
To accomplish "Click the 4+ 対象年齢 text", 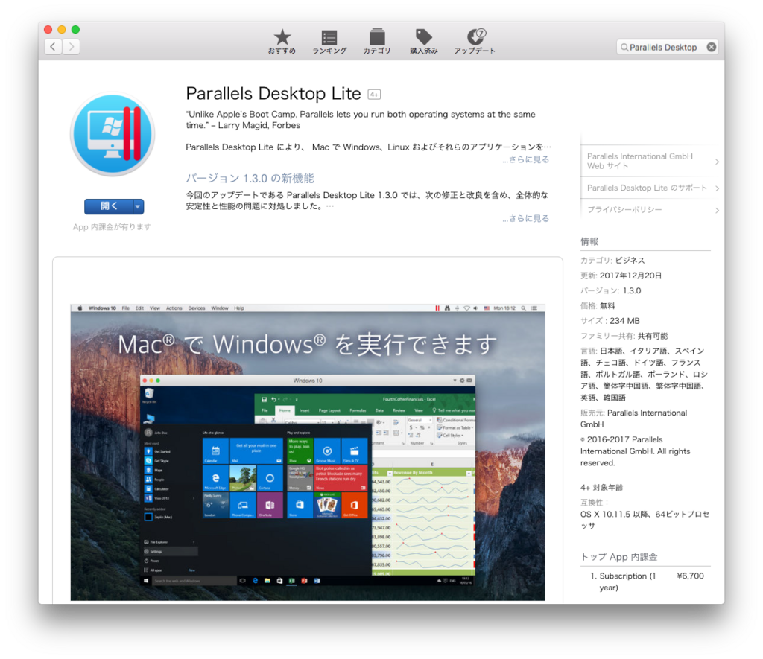I will pyautogui.click(x=601, y=487).
